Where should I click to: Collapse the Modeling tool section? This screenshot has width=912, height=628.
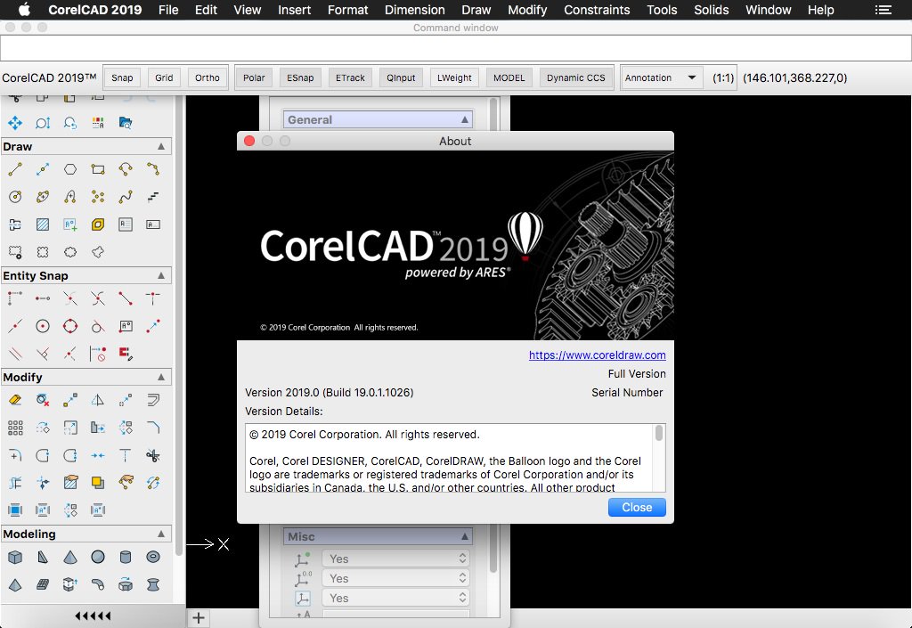click(161, 534)
